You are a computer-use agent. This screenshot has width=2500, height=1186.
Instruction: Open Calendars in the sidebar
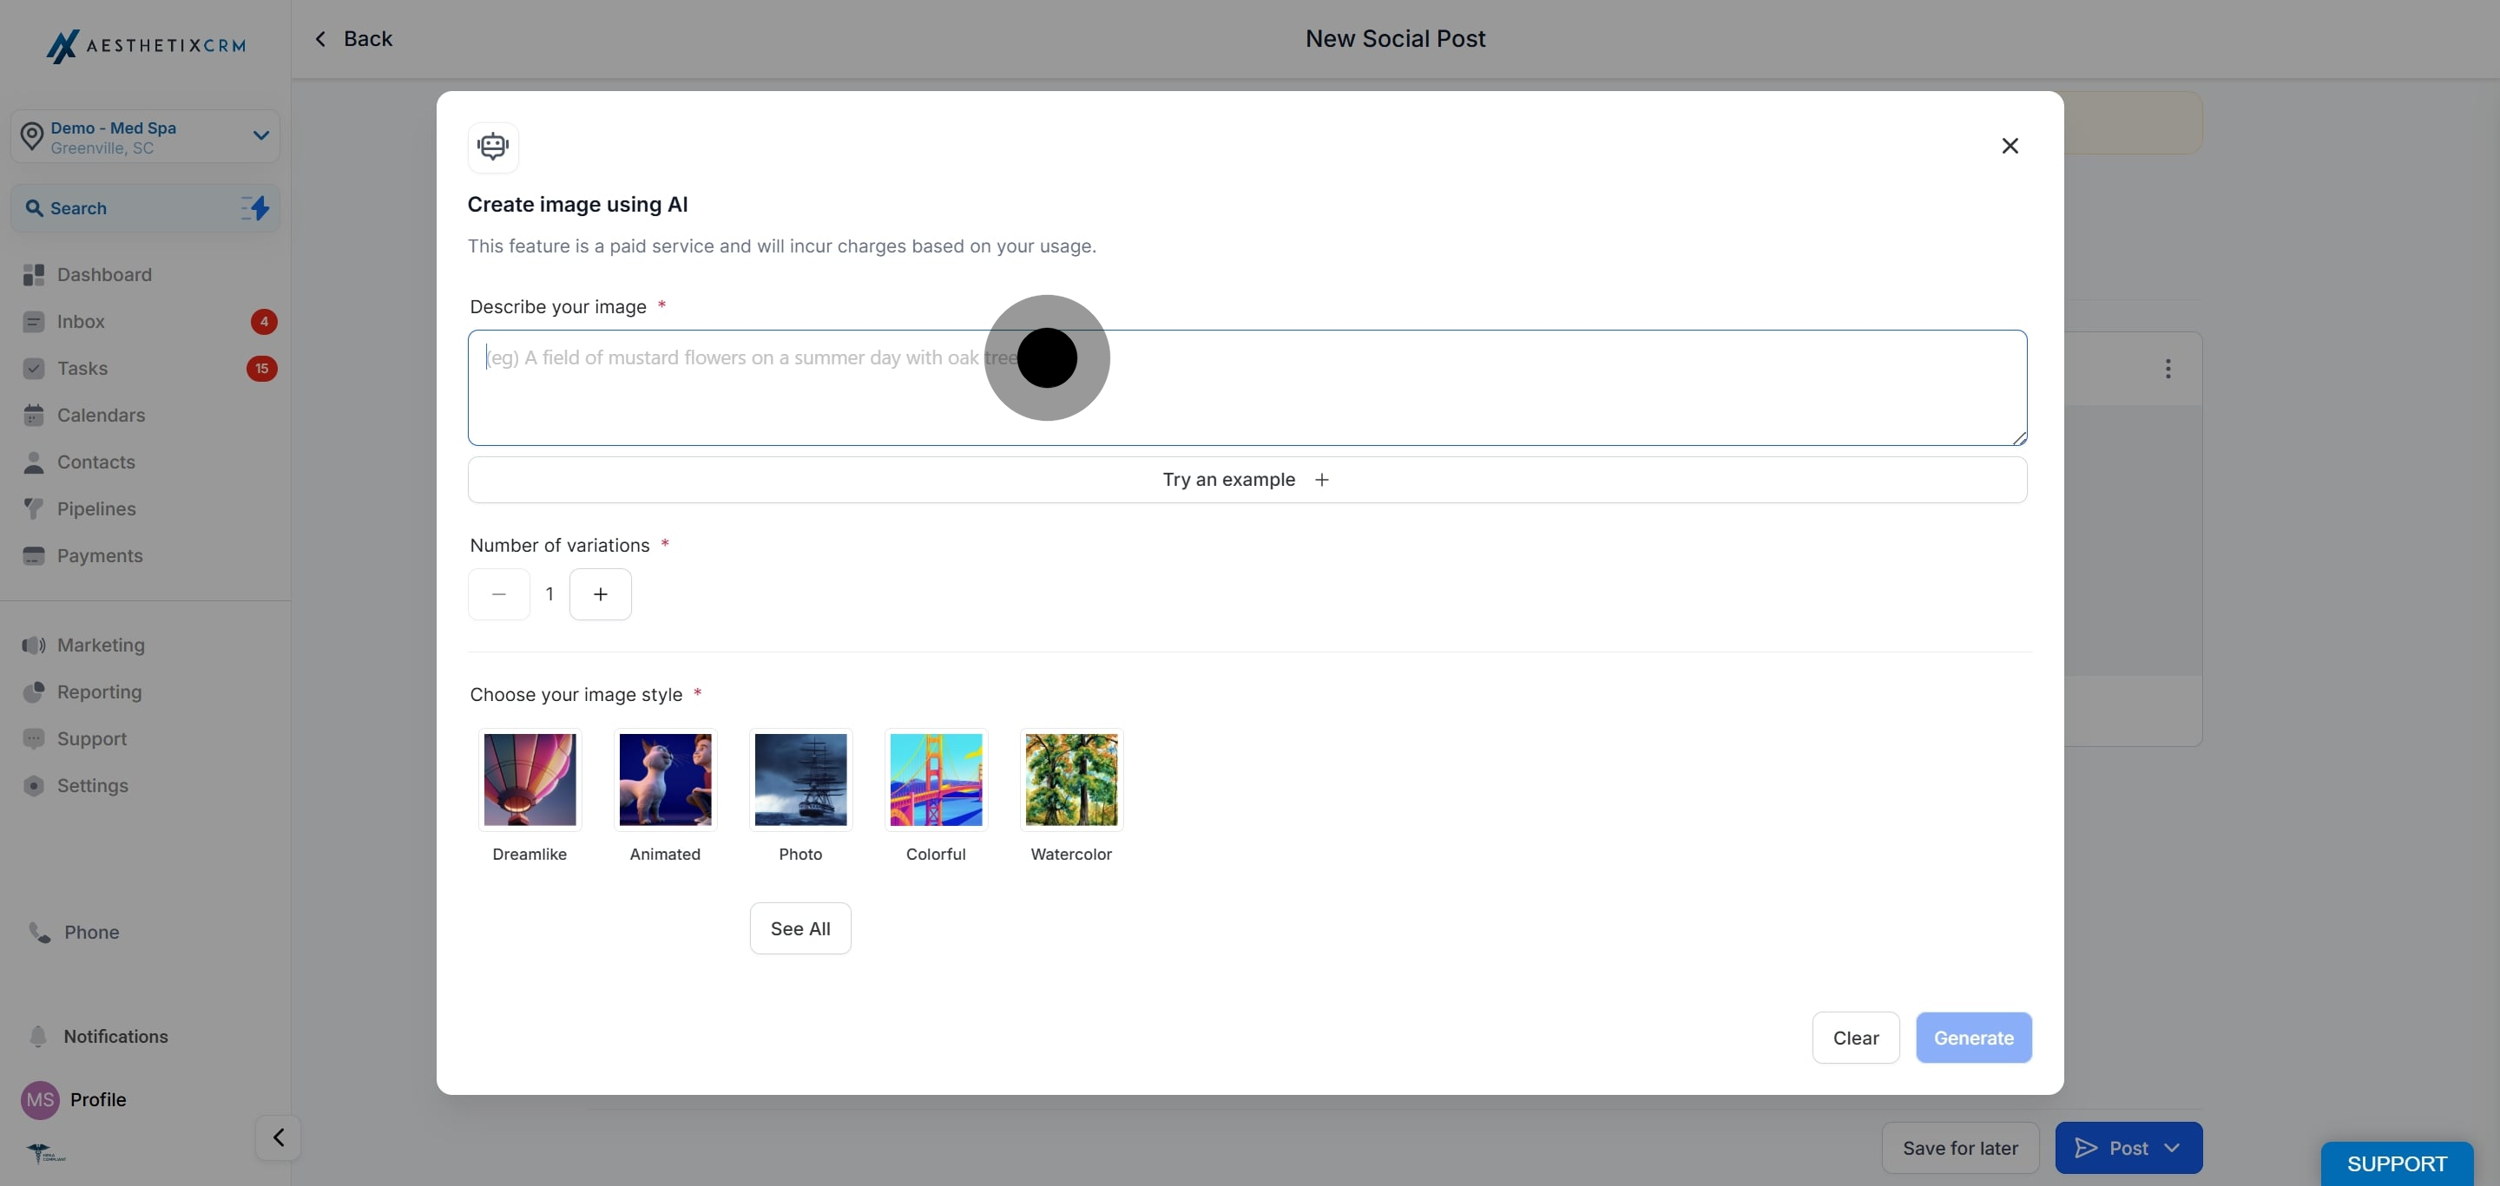[101, 415]
